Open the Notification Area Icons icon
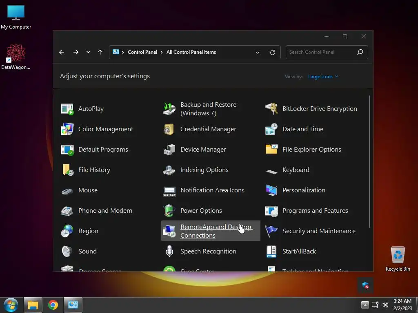The width and height of the screenshot is (418, 313). point(169,191)
